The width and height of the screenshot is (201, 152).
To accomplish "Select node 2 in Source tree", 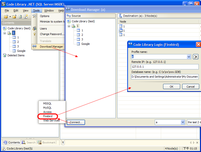I will [82, 35].
